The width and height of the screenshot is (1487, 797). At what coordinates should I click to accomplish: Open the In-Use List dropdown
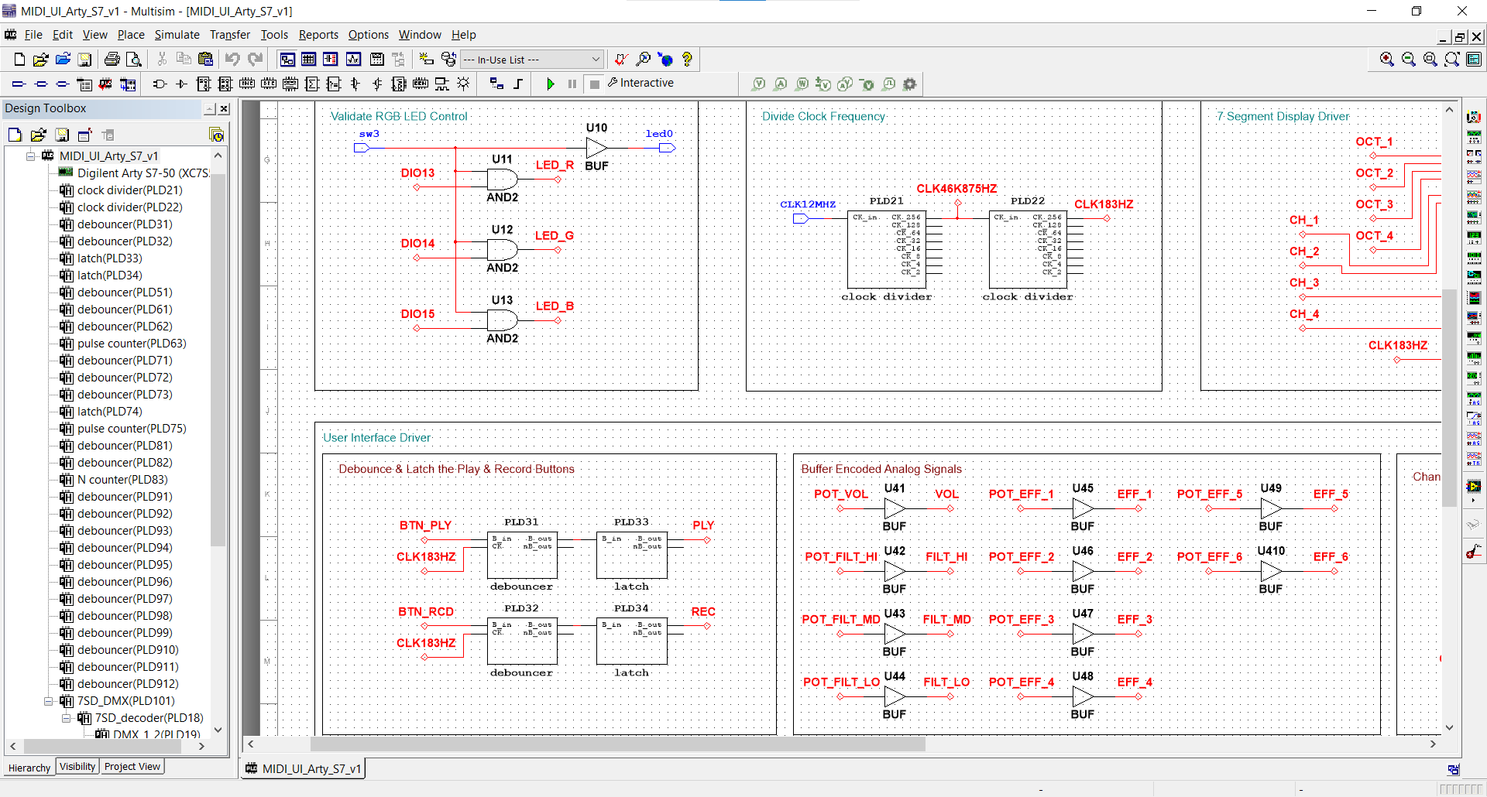[x=531, y=60]
